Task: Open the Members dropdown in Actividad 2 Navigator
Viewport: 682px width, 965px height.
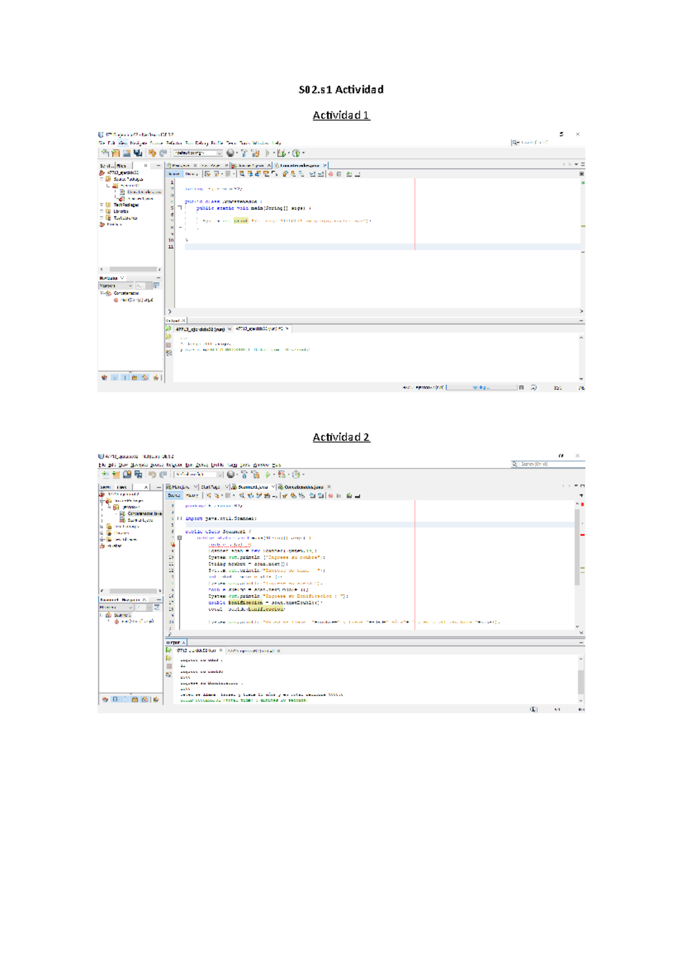Action: [x=117, y=608]
